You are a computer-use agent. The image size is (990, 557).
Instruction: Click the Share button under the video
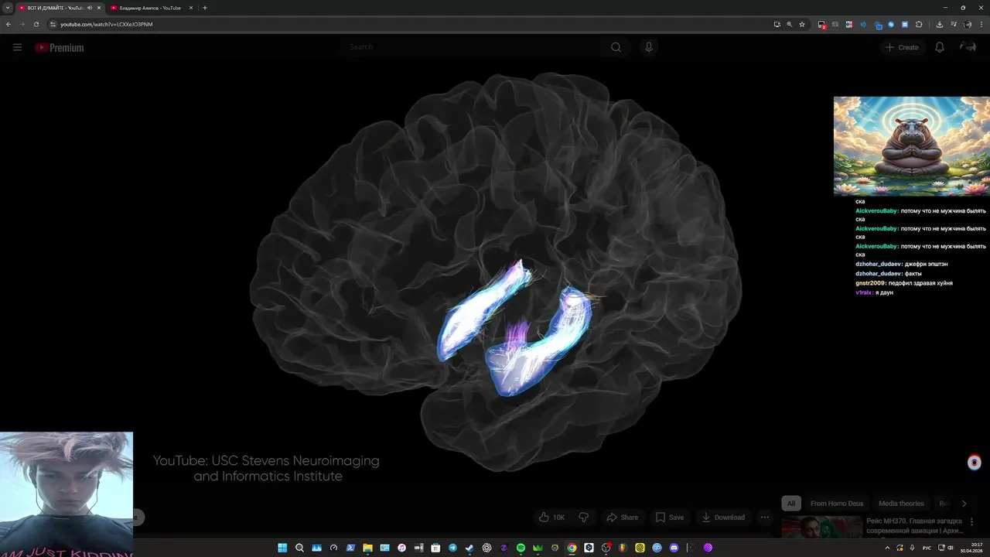tap(623, 517)
